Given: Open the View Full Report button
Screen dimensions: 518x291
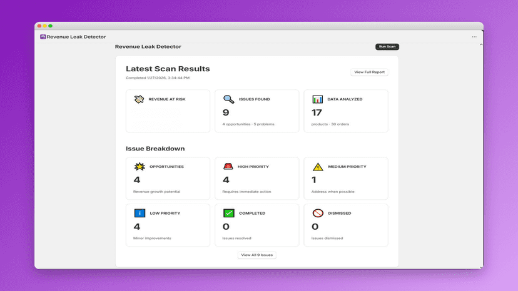Looking at the screenshot, I should point(369,72).
